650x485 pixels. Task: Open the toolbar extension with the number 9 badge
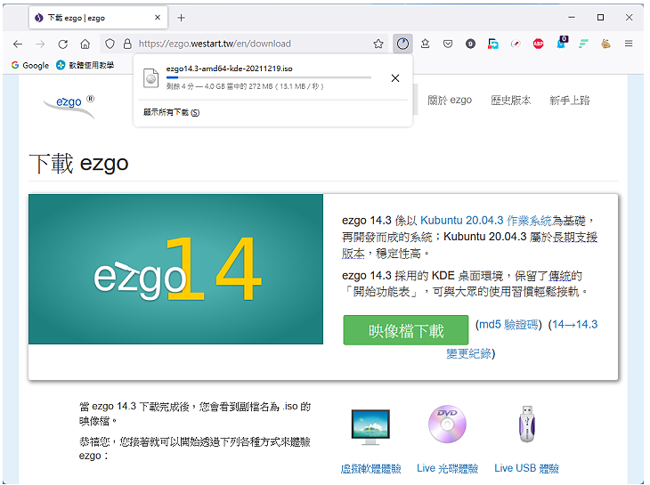coord(470,44)
